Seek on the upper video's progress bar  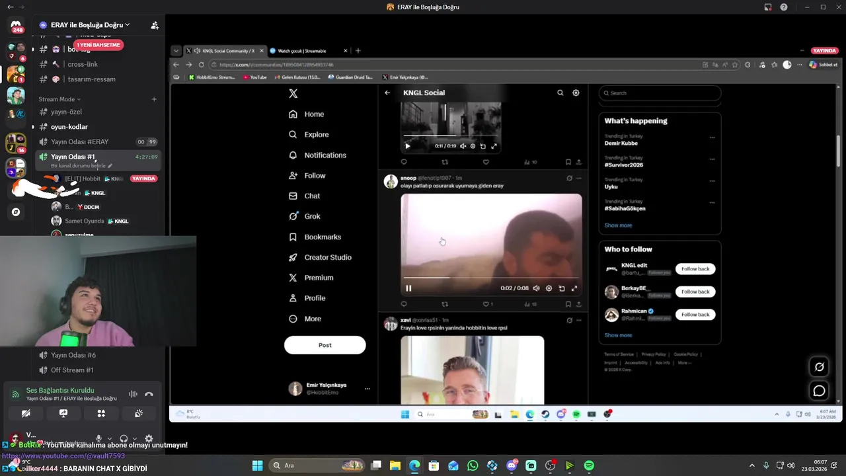tap(450, 136)
